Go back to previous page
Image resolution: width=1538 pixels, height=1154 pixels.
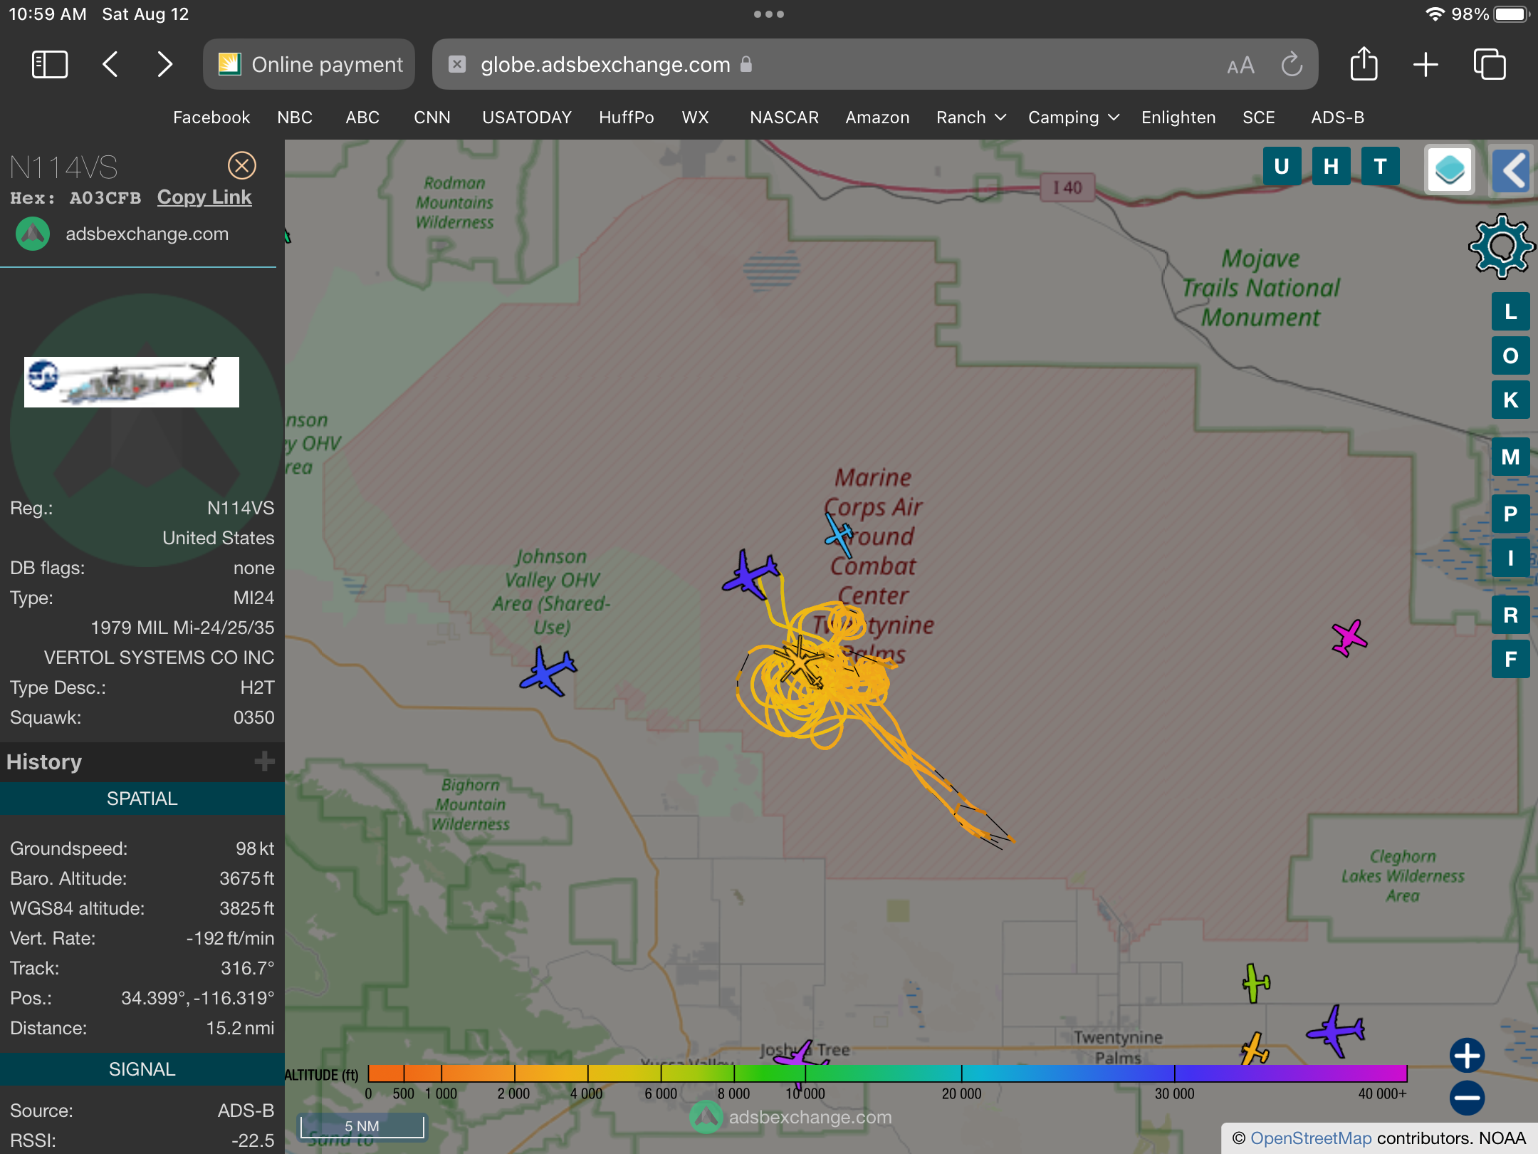(110, 65)
